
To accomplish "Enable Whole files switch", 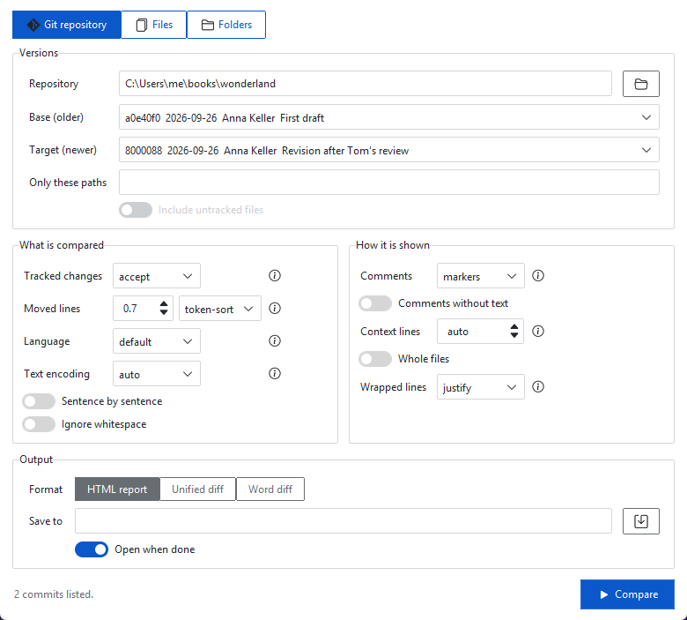I will point(375,359).
